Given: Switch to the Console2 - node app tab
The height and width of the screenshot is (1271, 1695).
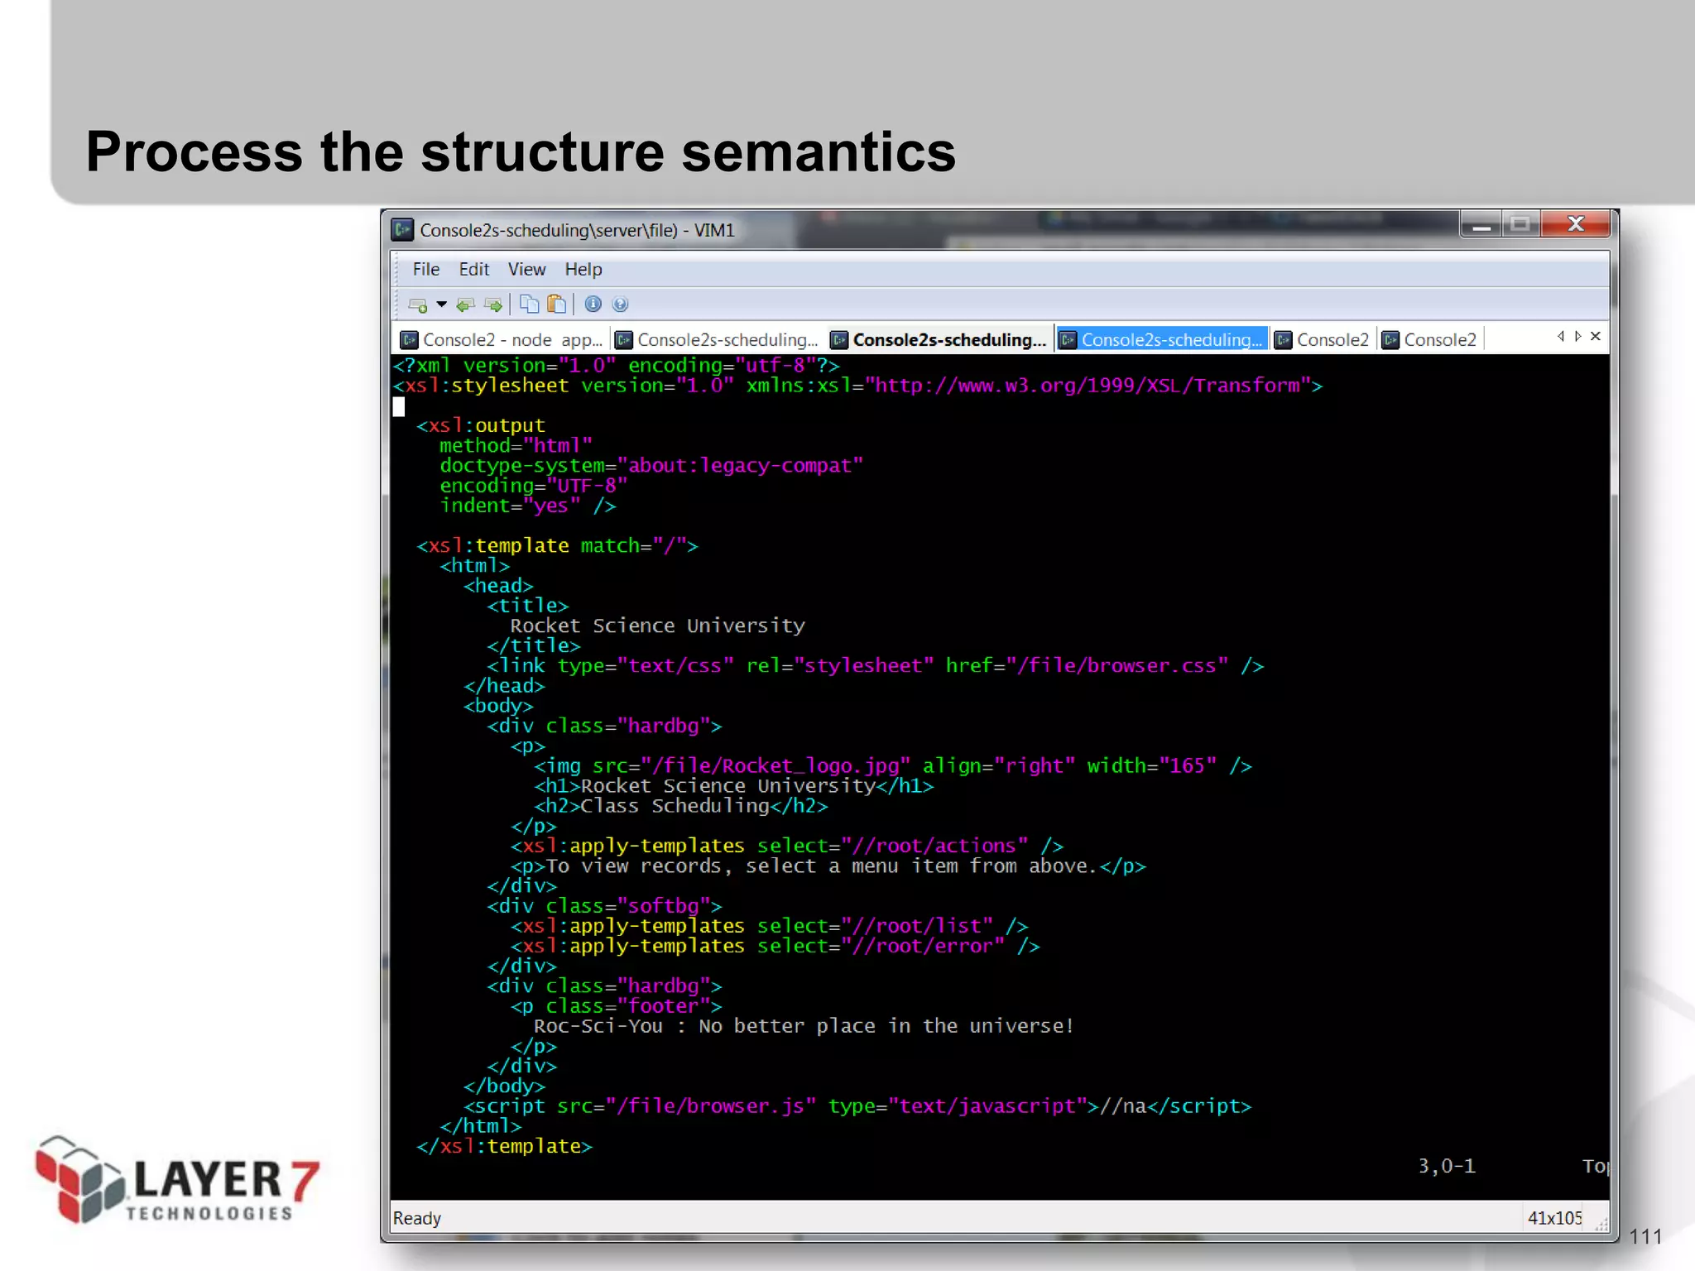Looking at the screenshot, I should pyautogui.click(x=502, y=340).
